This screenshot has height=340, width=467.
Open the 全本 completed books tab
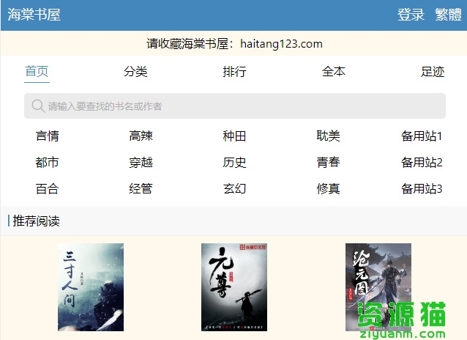coord(334,72)
